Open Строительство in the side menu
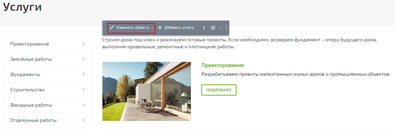The image size is (395, 132). click(x=48, y=90)
